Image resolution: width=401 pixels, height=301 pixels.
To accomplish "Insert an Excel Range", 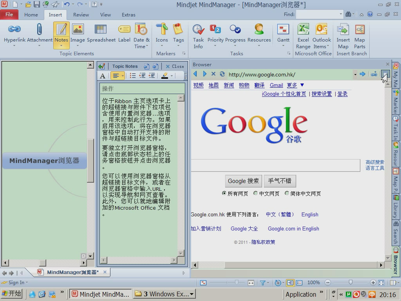I will (303, 36).
